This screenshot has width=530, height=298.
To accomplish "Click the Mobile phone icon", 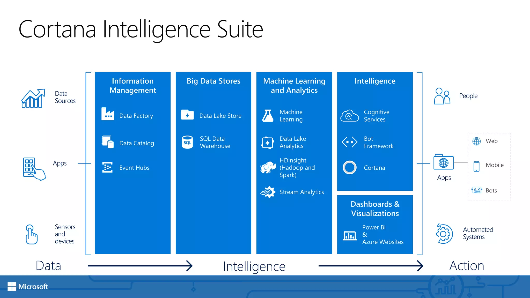I will point(476,166).
